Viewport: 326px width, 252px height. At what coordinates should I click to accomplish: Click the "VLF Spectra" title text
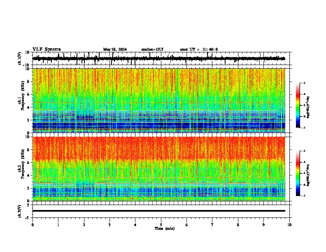click(47, 49)
